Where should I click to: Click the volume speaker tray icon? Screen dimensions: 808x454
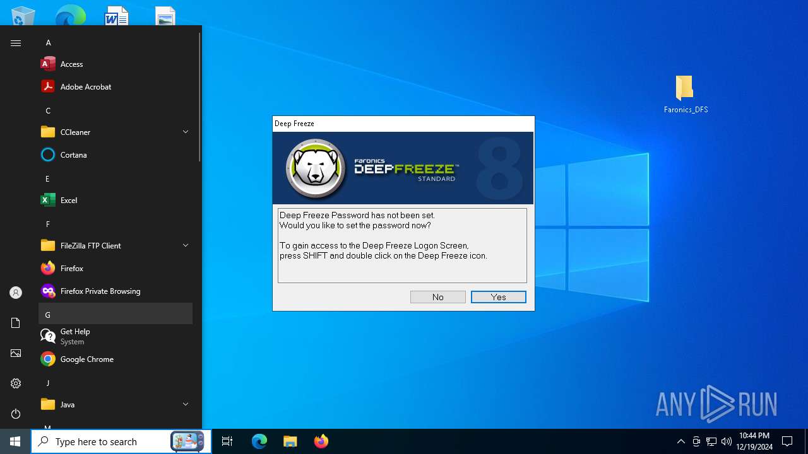click(727, 441)
